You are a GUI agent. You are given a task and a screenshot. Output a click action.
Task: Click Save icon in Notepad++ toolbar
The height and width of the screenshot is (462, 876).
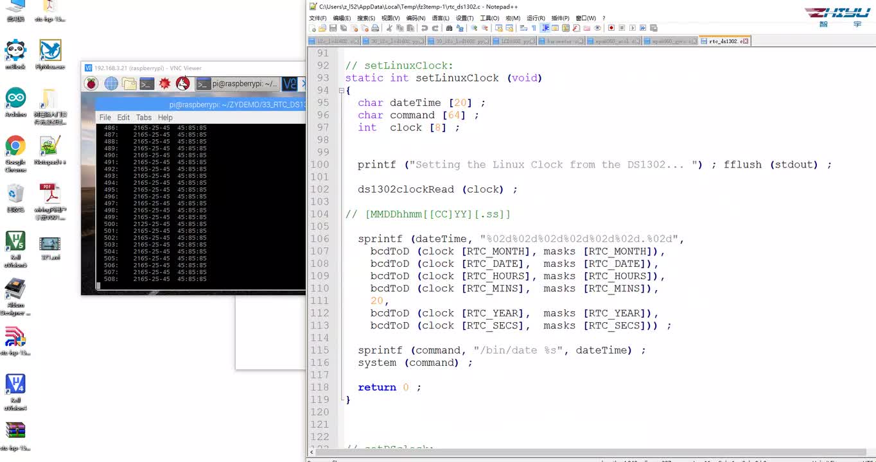coord(333,28)
